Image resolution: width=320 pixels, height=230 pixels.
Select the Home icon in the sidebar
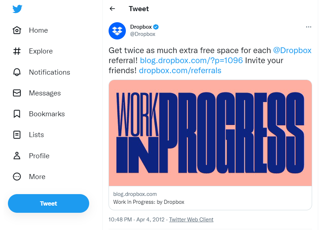17,30
